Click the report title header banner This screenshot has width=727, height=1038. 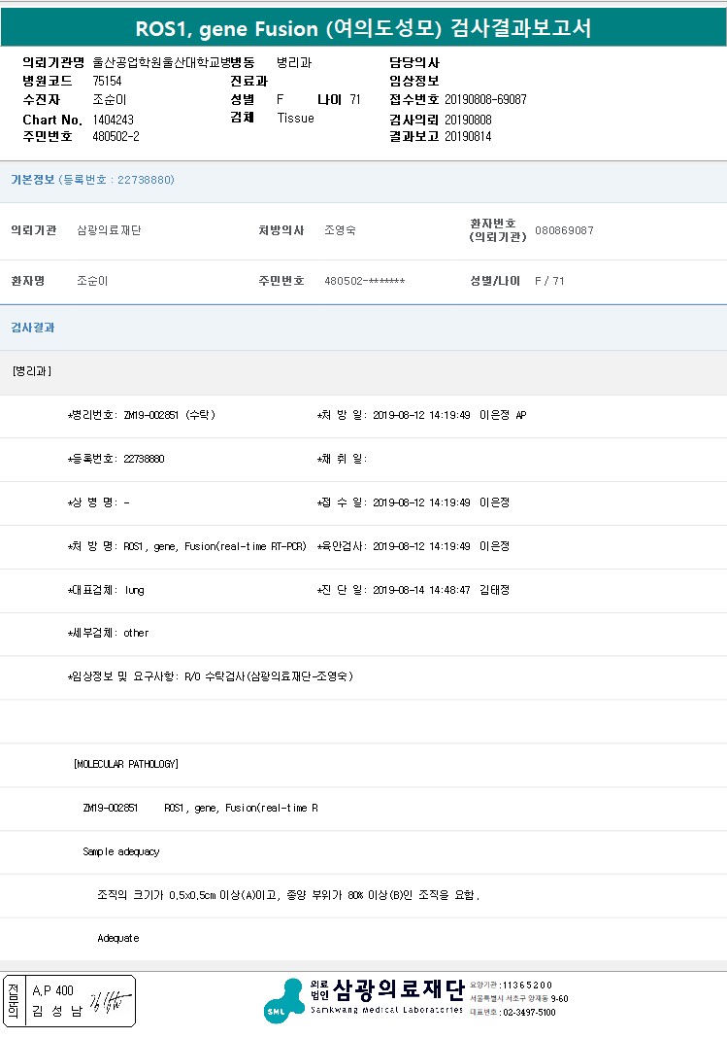(x=363, y=29)
